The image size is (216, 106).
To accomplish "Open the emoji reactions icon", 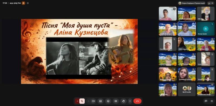I will coord(108,101).
